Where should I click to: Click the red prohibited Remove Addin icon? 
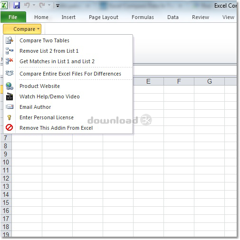[x=9, y=127]
